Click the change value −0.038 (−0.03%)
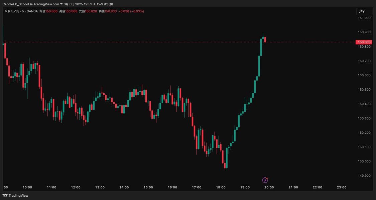This screenshot has width=376, height=200. pos(131,11)
